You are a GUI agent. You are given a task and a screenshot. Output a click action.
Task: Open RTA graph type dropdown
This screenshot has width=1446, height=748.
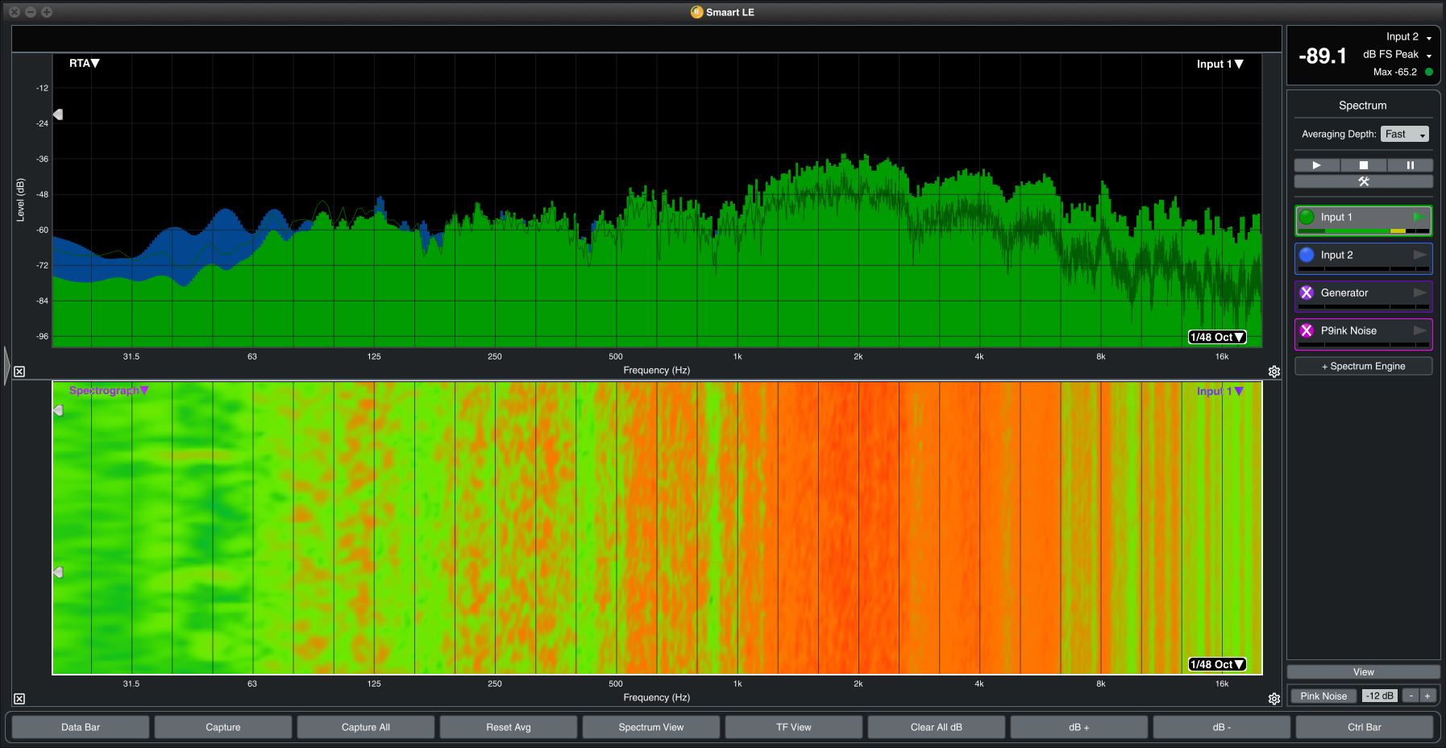click(x=84, y=63)
